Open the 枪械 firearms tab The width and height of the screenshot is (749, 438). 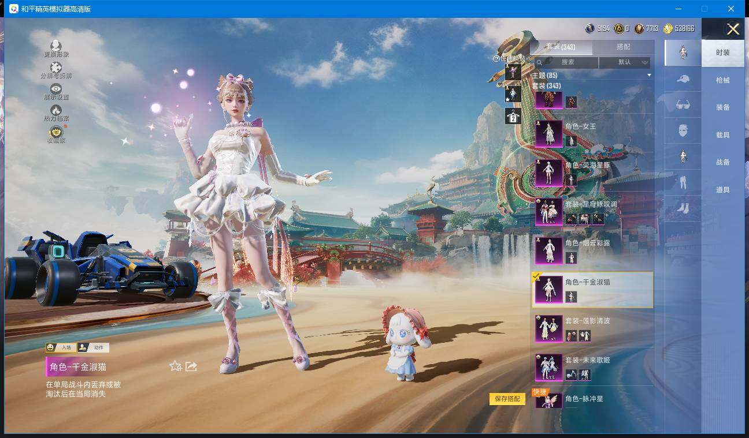[722, 80]
